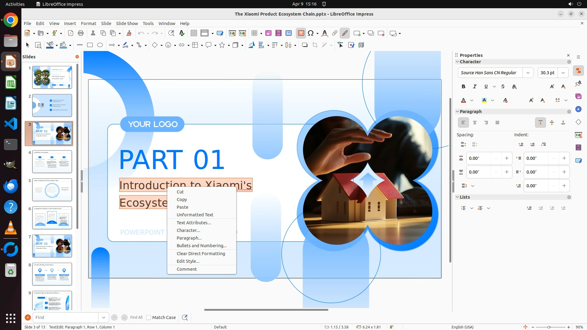
Task: Click the Insert Text Box icon
Action: click(x=301, y=33)
